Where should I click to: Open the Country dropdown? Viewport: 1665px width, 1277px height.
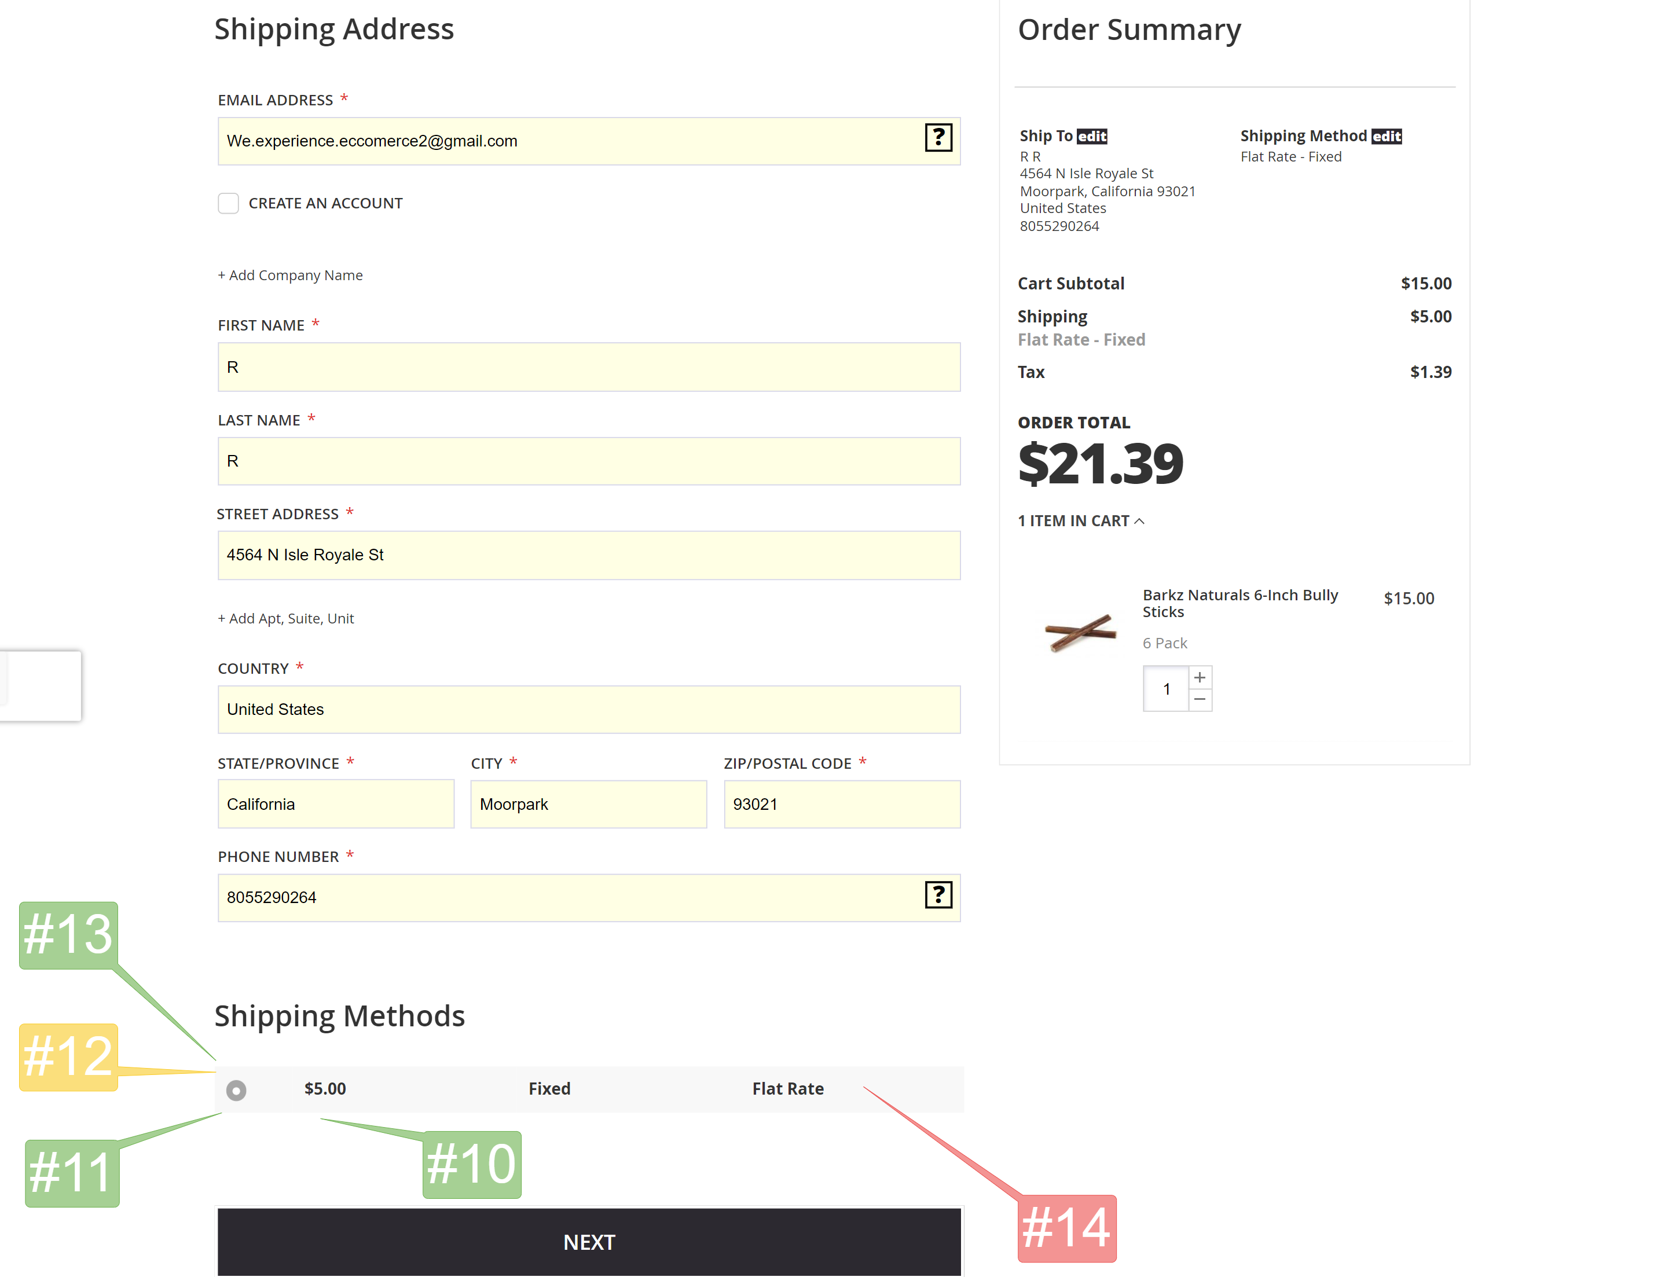(x=588, y=709)
